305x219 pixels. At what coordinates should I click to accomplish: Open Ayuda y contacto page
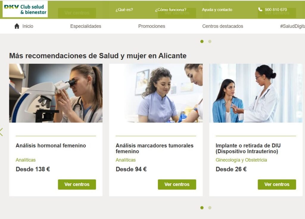coord(217,10)
